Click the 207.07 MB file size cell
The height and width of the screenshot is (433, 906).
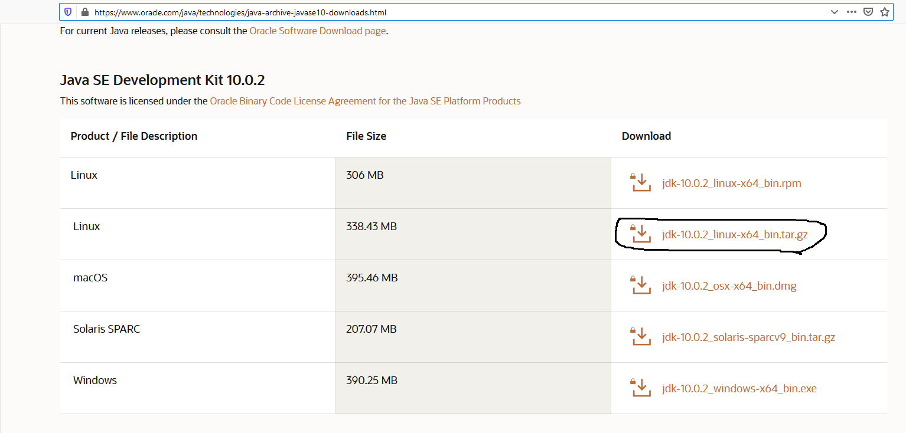(472, 337)
